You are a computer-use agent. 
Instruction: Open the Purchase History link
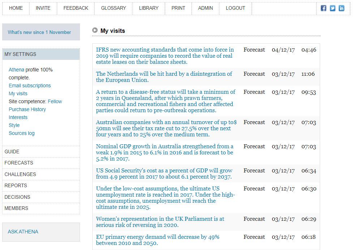27,109
